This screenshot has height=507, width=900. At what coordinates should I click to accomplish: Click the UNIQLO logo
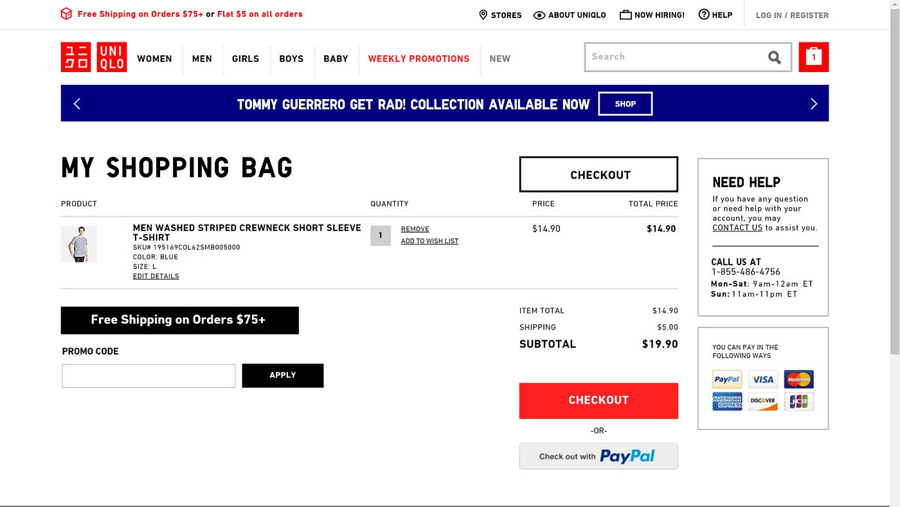point(94,57)
